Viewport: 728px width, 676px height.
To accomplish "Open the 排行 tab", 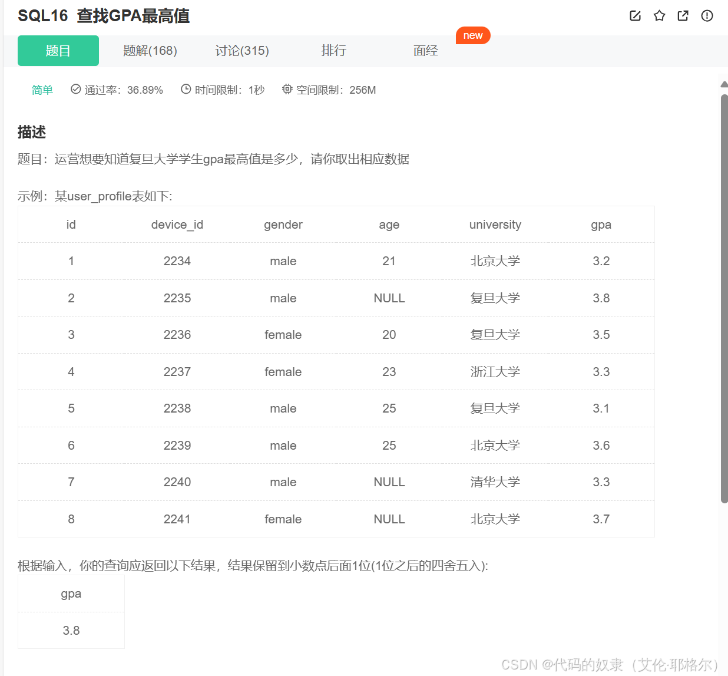I will tap(334, 51).
